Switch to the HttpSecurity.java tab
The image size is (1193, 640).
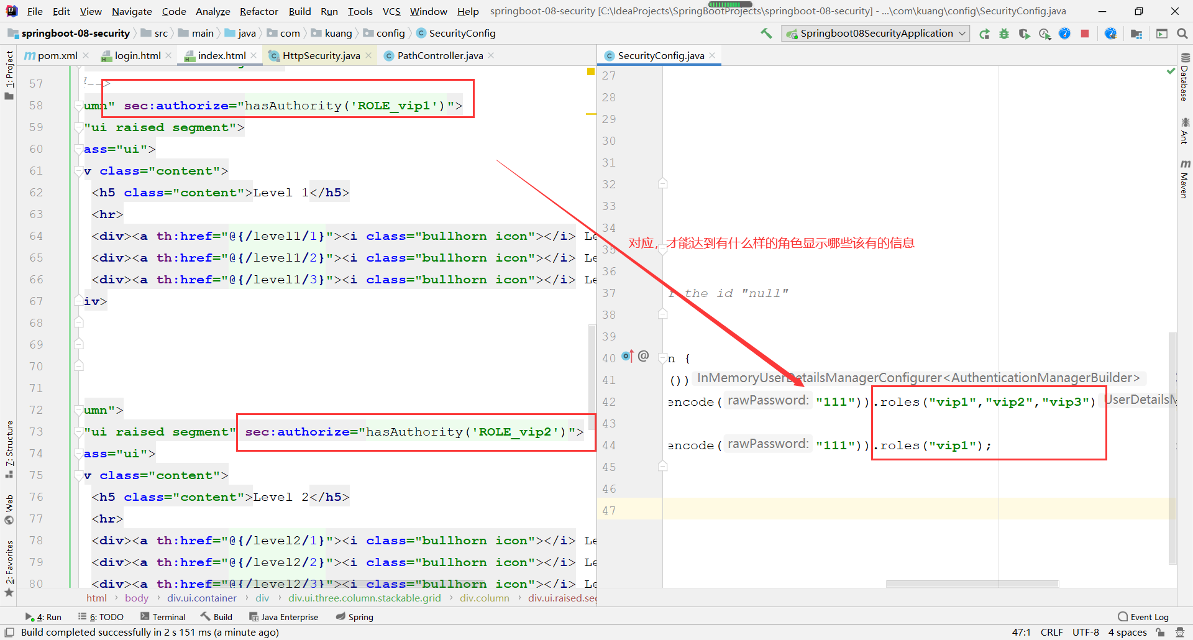[x=321, y=55]
